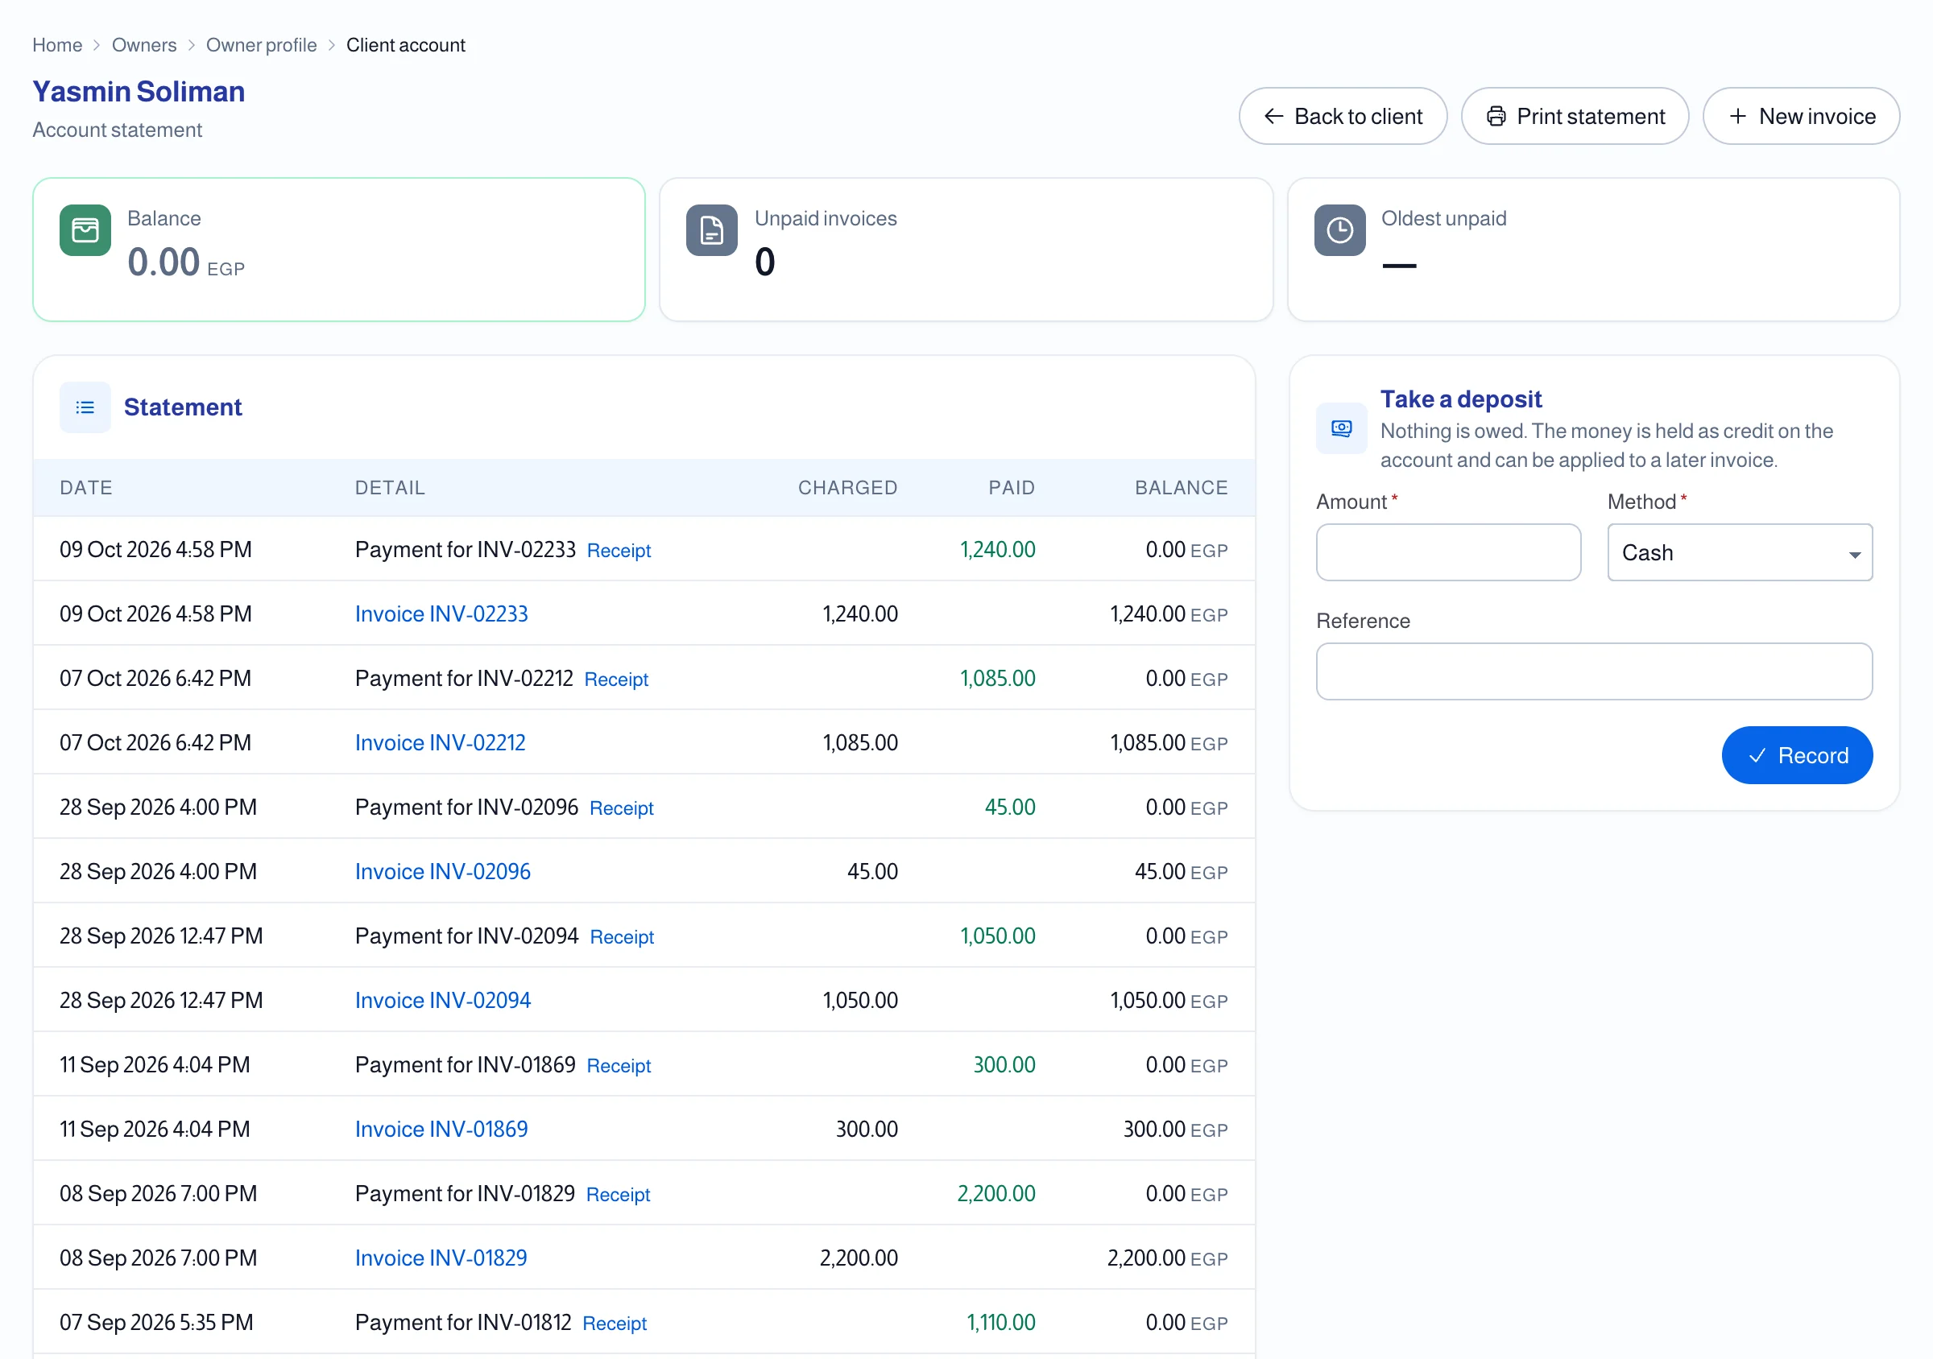Click the 07 Sep 2026 5:35 PM date
Viewport: 1933px width, 1359px height.
tap(156, 1323)
